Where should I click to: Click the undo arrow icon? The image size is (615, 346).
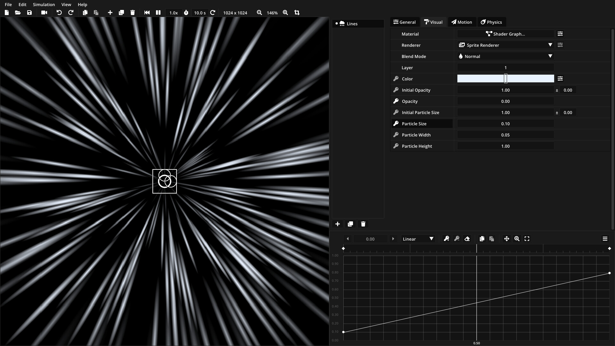(59, 12)
